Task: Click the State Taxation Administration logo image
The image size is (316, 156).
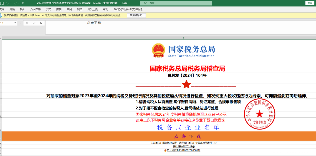Action: [x=183, y=50]
